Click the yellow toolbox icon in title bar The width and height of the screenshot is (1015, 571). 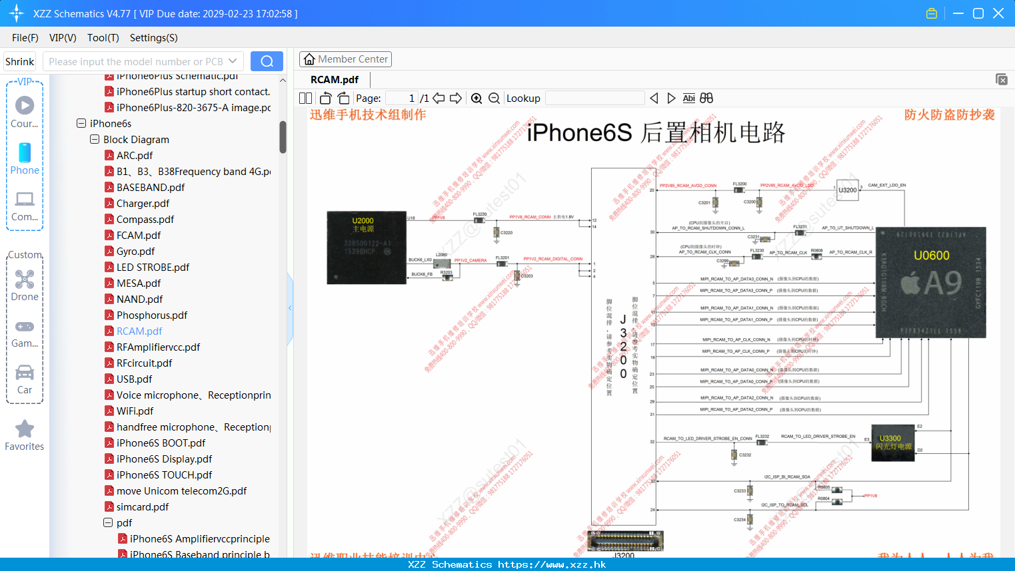pos(932,13)
